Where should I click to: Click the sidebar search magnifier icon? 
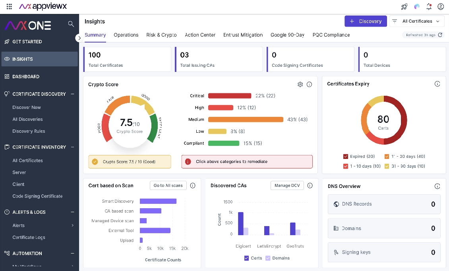click(71, 24)
